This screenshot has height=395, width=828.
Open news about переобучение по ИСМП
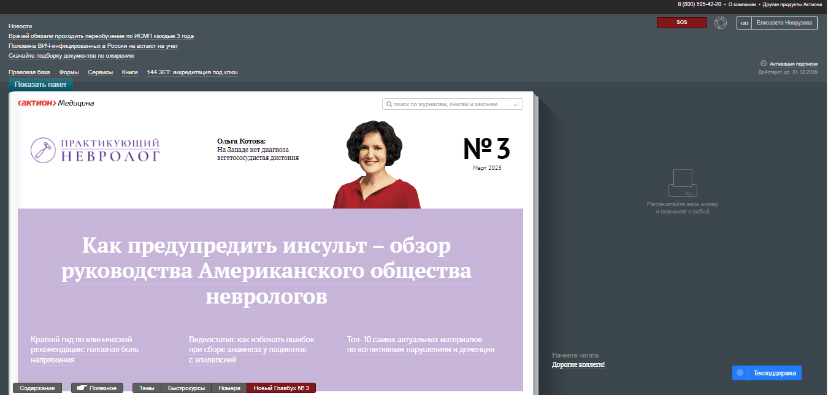101,36
